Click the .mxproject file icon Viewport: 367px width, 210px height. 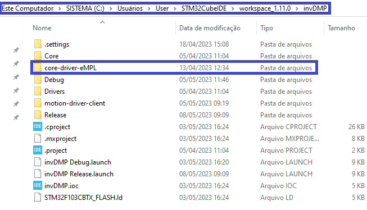38,138
